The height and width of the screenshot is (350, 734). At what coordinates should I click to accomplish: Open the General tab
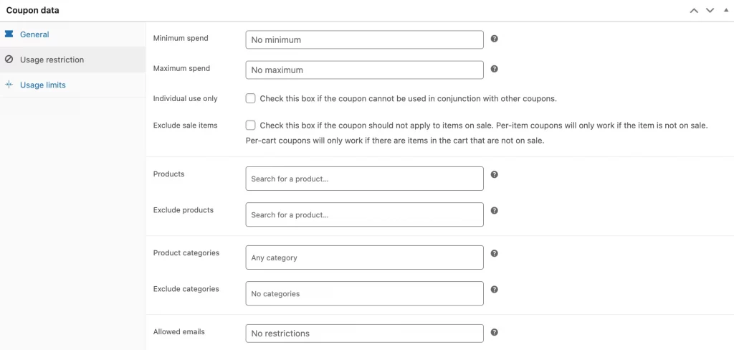[x=72, y=34]
